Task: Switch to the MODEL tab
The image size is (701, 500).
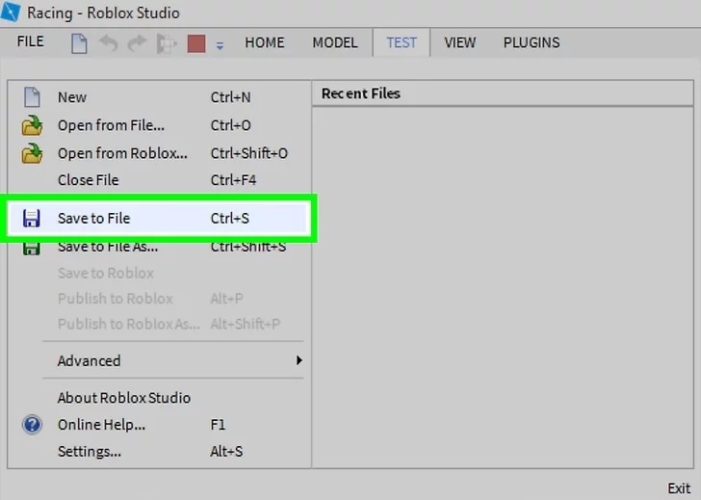Action: point(335,42)
